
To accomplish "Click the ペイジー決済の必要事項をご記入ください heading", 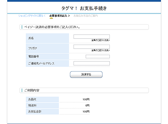I will coord(52,27).
